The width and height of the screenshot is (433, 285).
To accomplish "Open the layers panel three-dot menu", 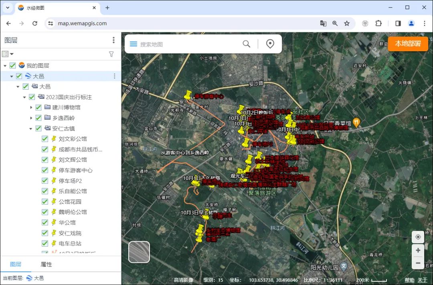I will tap(114, 40).
